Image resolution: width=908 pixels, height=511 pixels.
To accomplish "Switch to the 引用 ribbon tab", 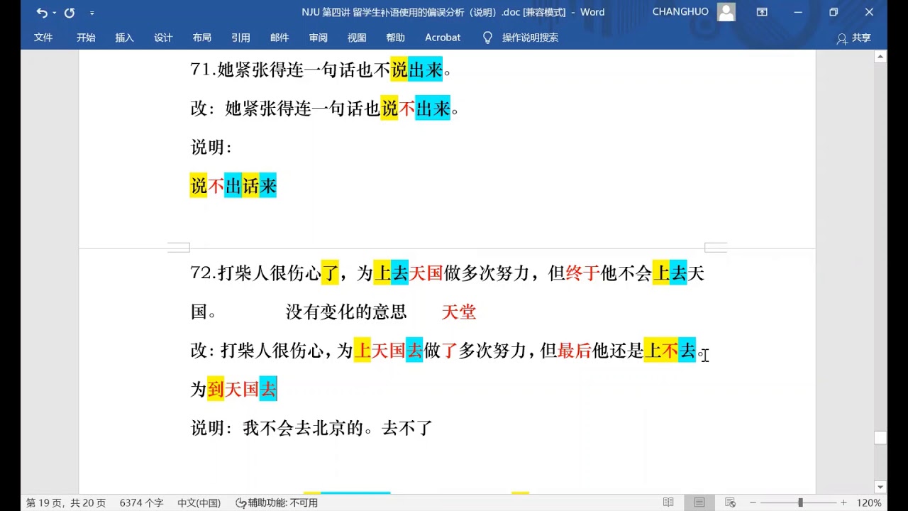I will (240, 38).
